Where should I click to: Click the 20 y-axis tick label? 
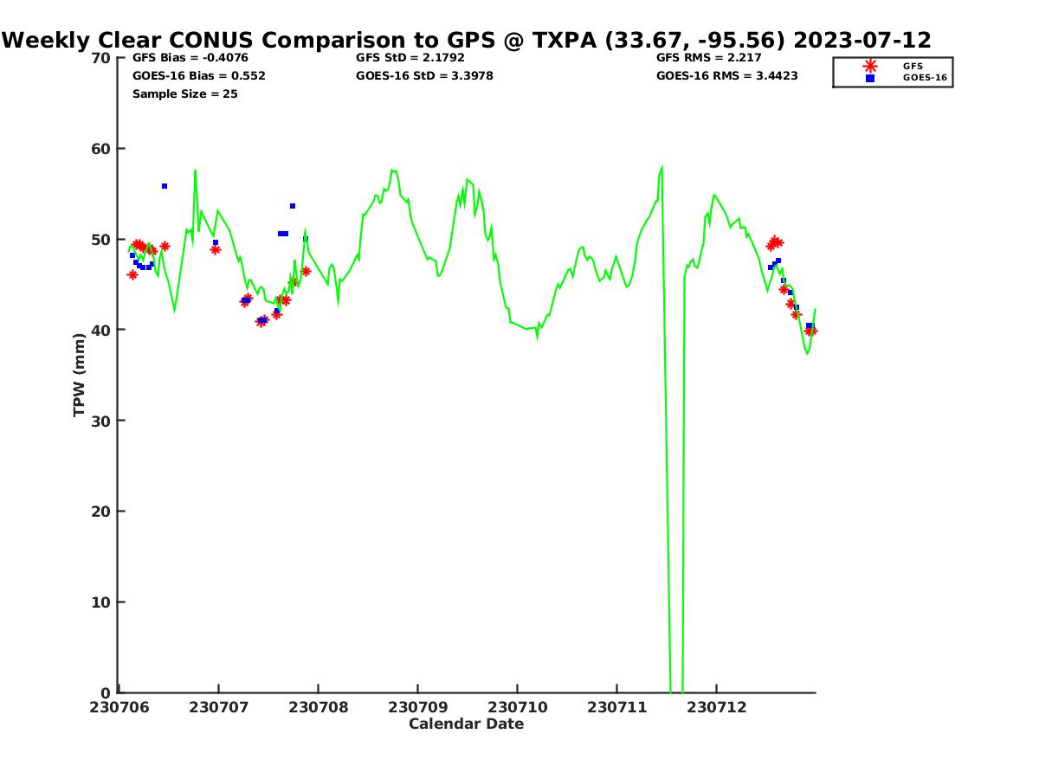[x=101, y=512]
